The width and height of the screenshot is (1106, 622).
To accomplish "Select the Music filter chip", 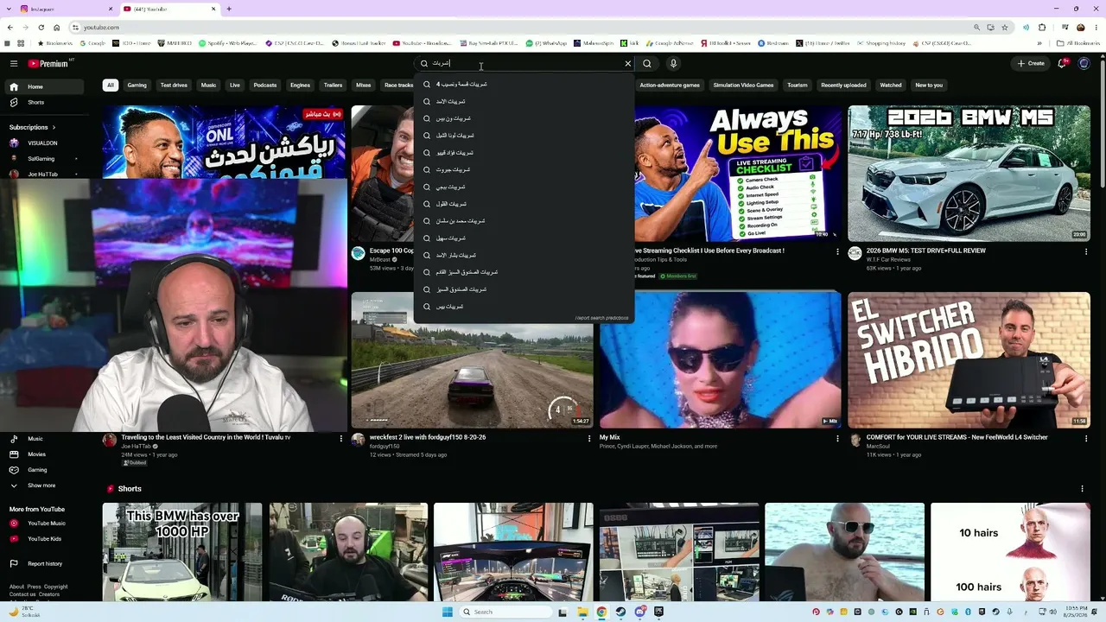I will tap(208, 85).
